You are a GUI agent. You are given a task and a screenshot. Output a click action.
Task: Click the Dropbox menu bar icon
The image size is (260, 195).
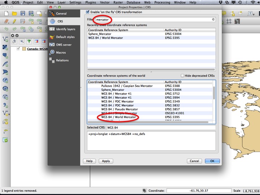click(x=221, y=2)
